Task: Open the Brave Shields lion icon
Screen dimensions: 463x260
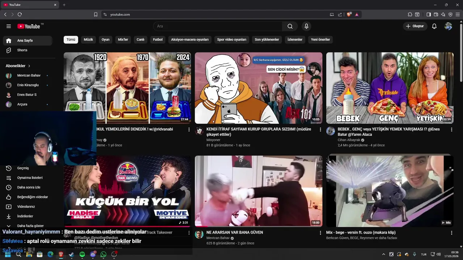Action: click(349, 14)
